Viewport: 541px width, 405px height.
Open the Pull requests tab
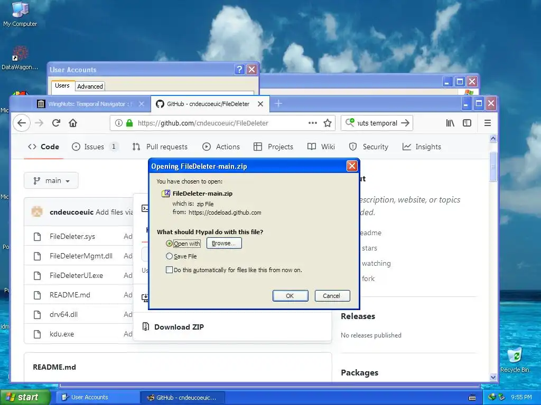coord(160,147)
